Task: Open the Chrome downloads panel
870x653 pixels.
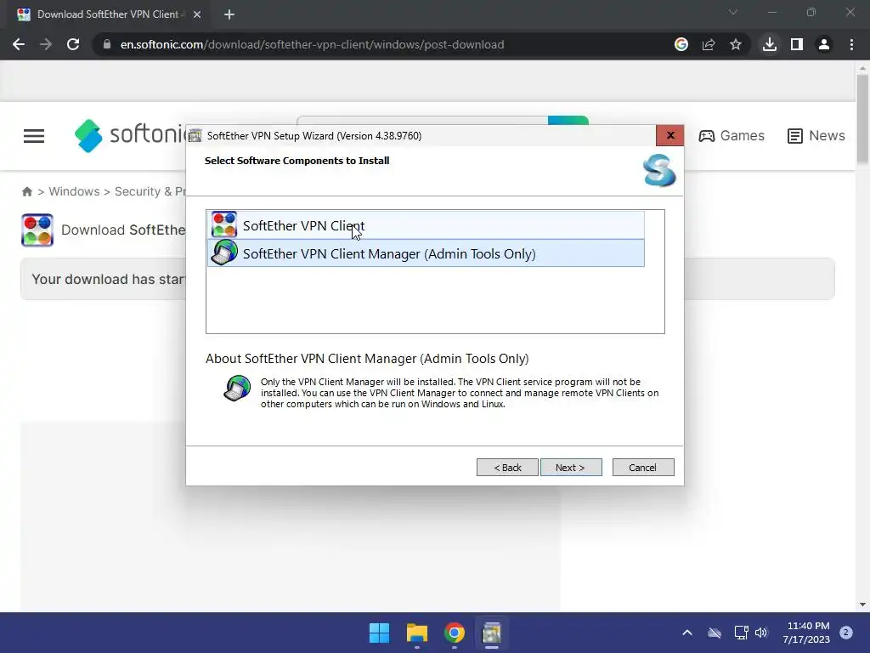Action: tap(770, 44)
